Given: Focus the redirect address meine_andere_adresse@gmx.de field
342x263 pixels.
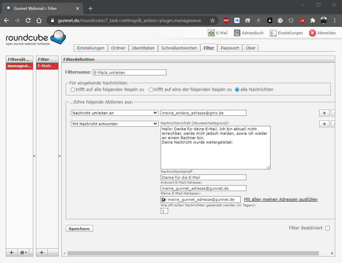Looking at the screenshot, I should coord(203,113).
